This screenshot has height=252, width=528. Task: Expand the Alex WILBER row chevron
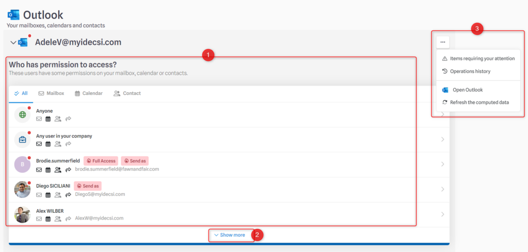coord(443,214)
